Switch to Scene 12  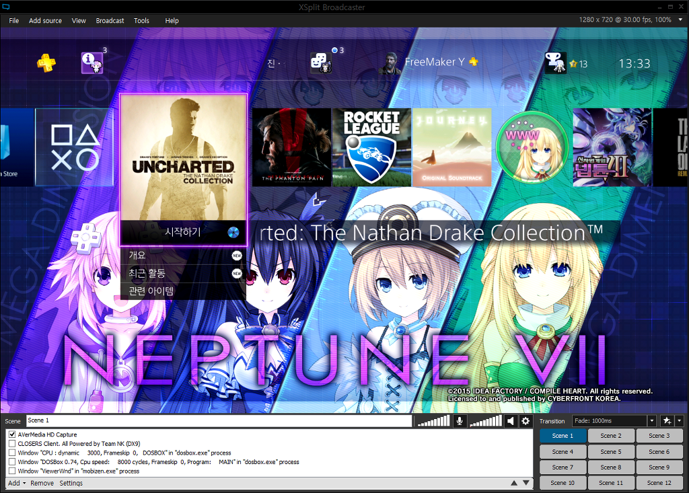659,482
